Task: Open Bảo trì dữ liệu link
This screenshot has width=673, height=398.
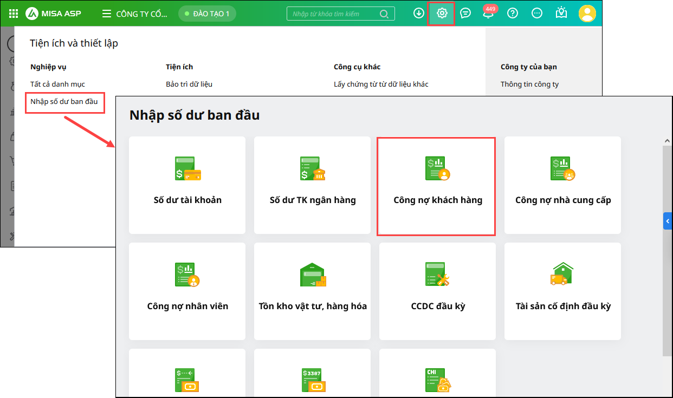Action: [189, 84]
